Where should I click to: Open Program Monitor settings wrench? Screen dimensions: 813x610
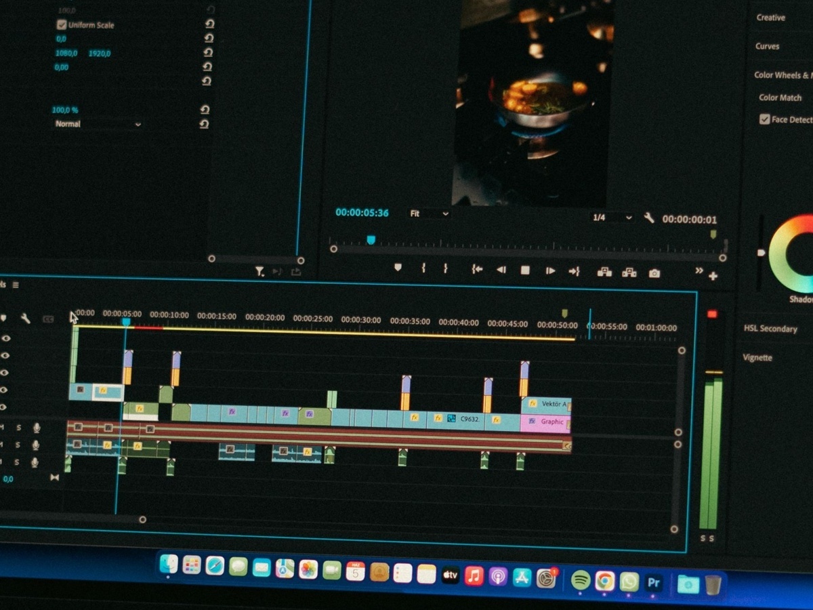648,218
